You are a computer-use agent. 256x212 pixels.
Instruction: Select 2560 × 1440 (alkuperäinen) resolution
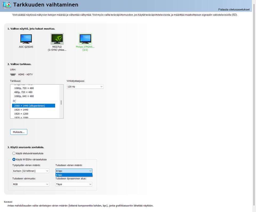(34, 106)
